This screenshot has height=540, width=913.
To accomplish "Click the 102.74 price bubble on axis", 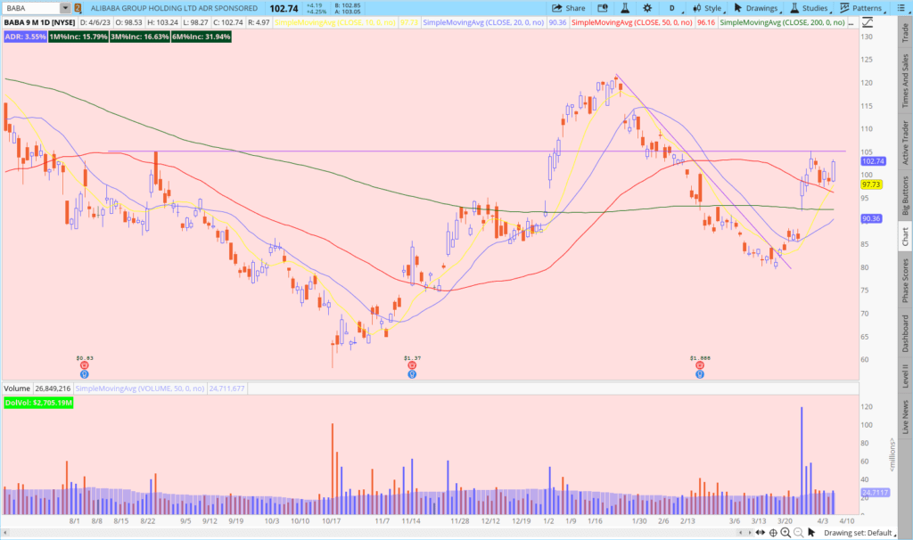I will click(873, 161).
